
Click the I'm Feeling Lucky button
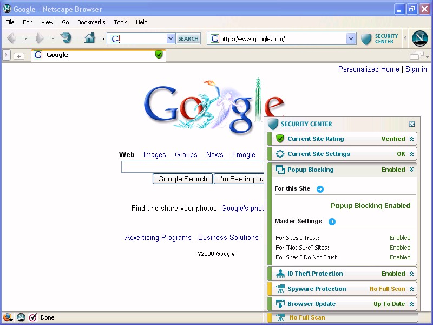point(239,179)
